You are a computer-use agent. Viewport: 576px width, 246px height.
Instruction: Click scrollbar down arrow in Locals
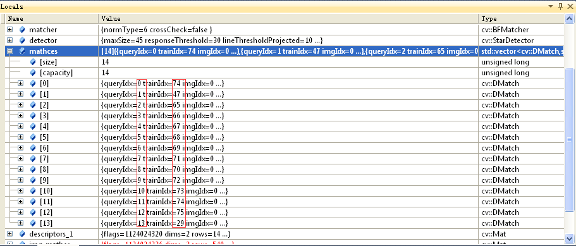point(570,238)
